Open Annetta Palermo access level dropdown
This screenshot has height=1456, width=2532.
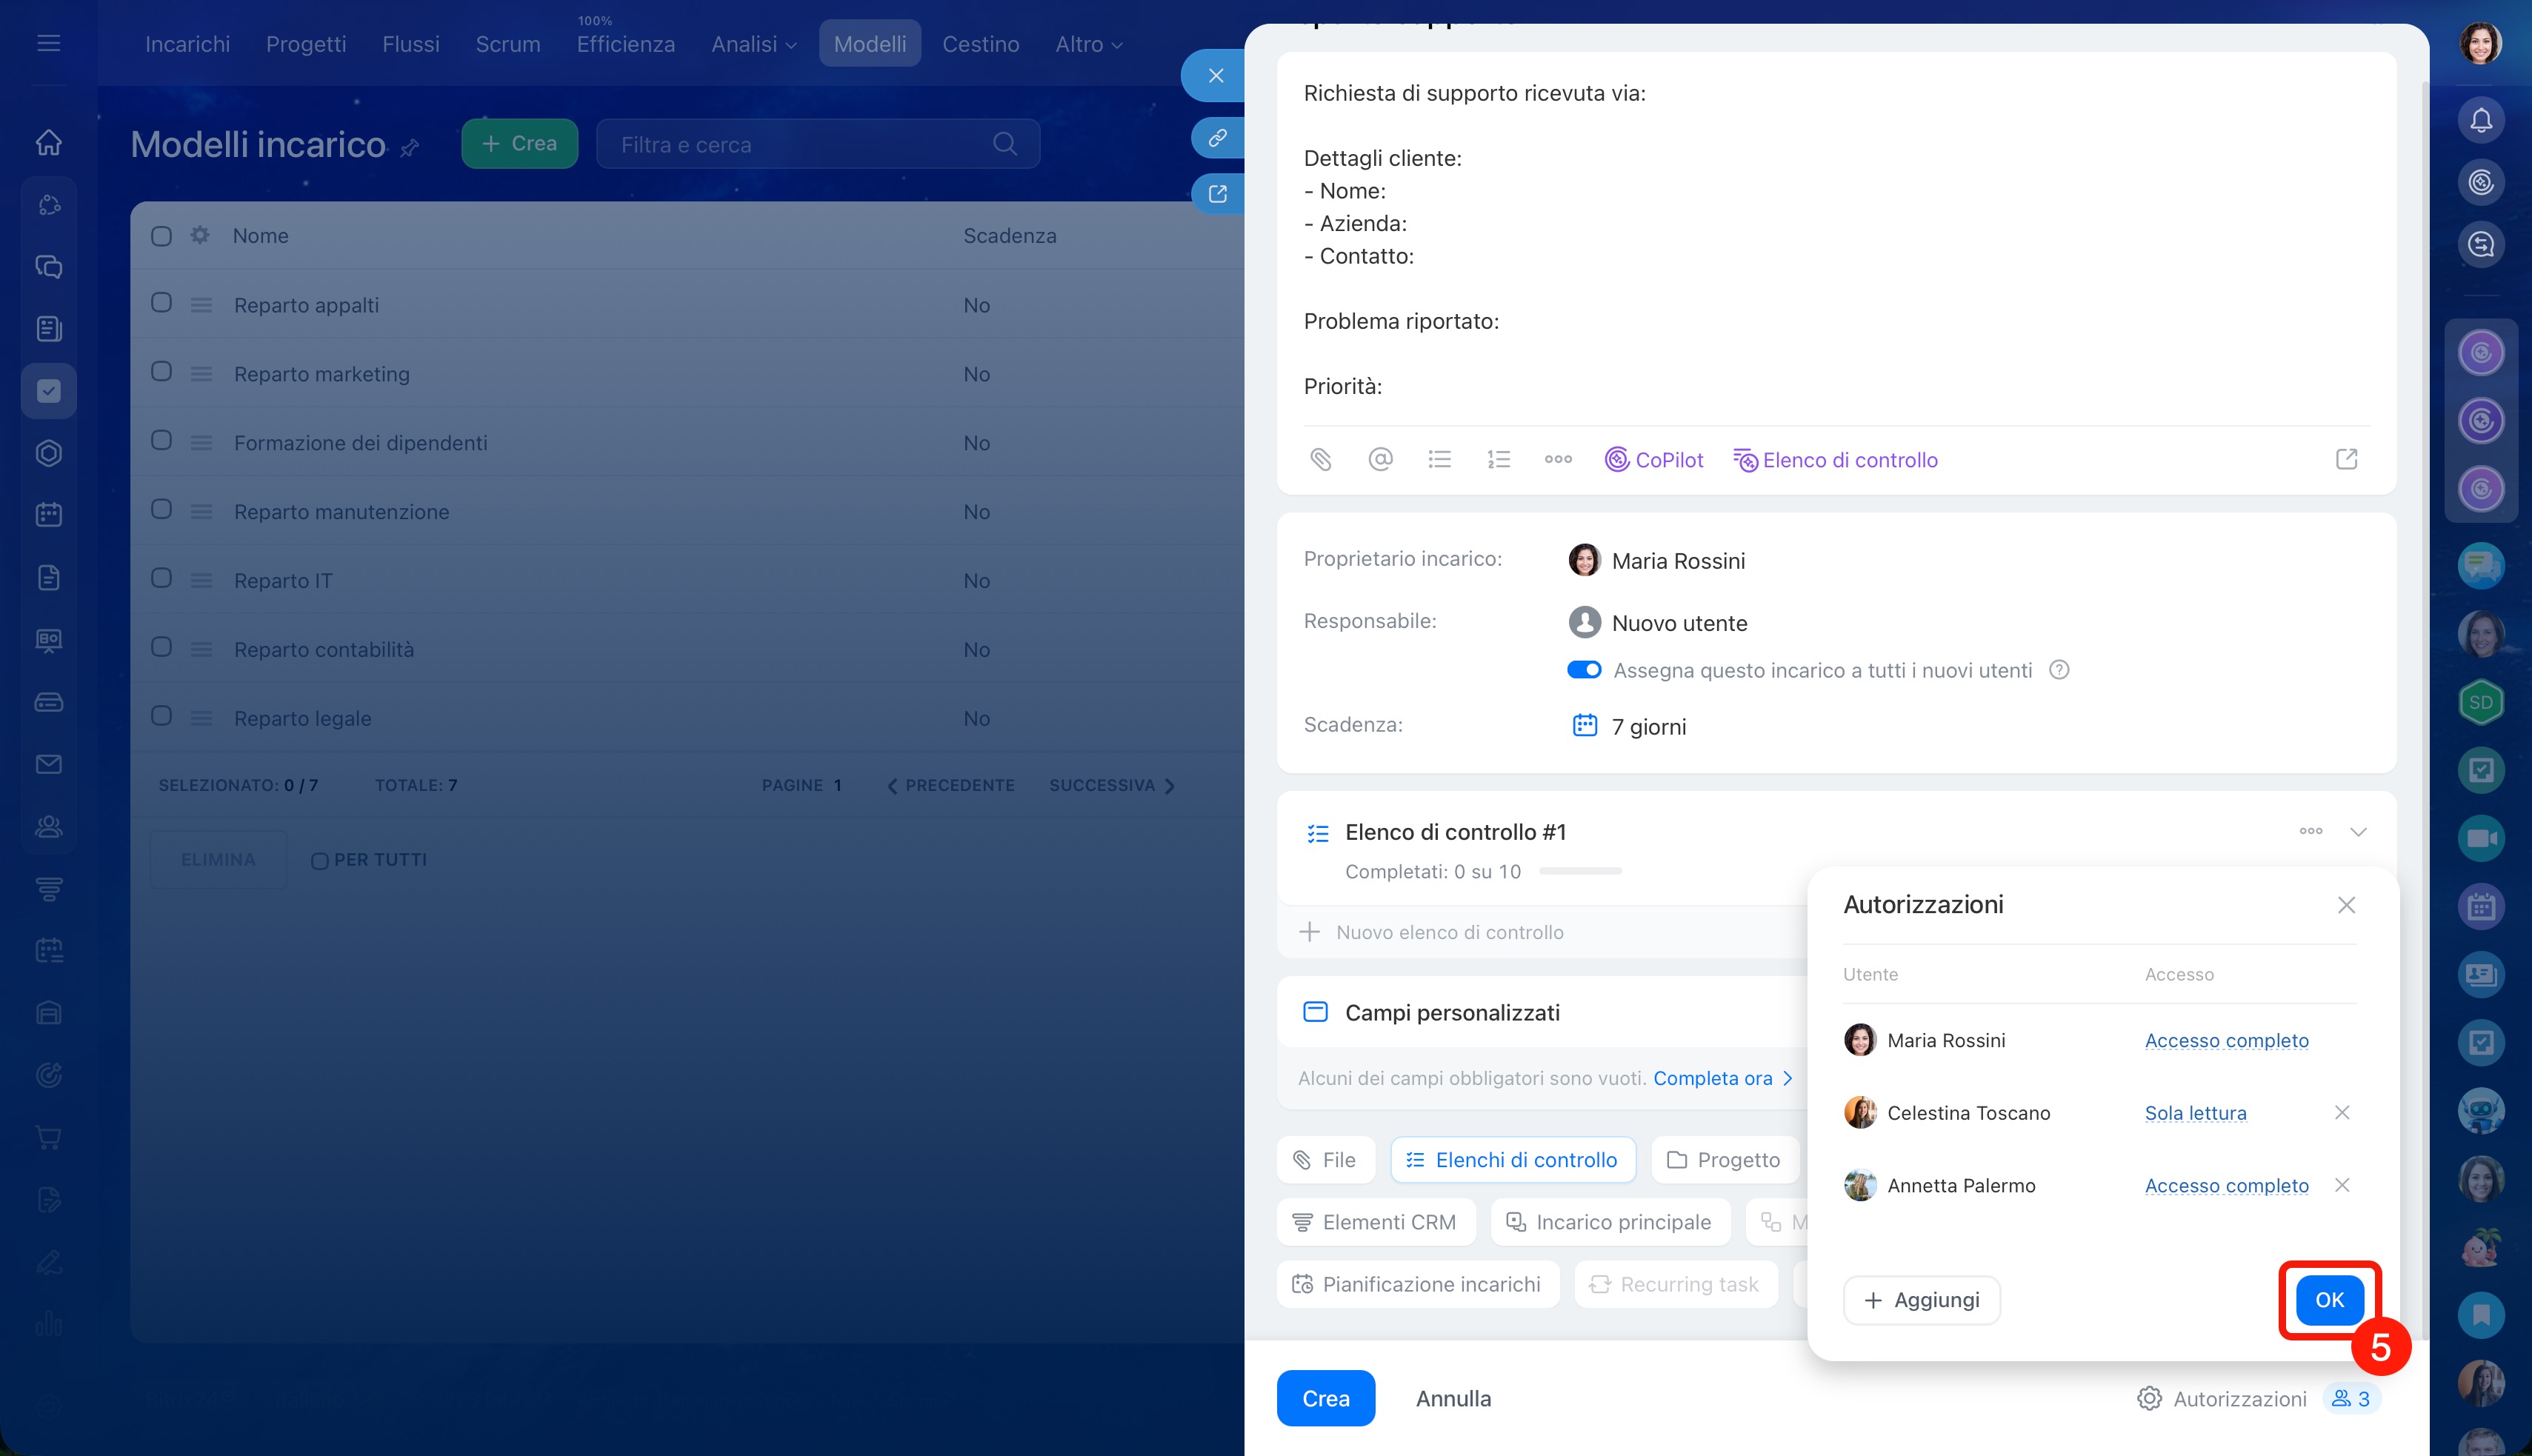tap(2226, 1186)
